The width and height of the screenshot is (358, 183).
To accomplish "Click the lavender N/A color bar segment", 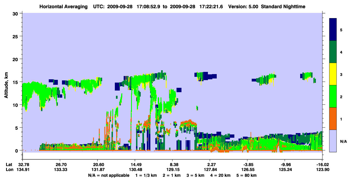I will coord(333,141).
